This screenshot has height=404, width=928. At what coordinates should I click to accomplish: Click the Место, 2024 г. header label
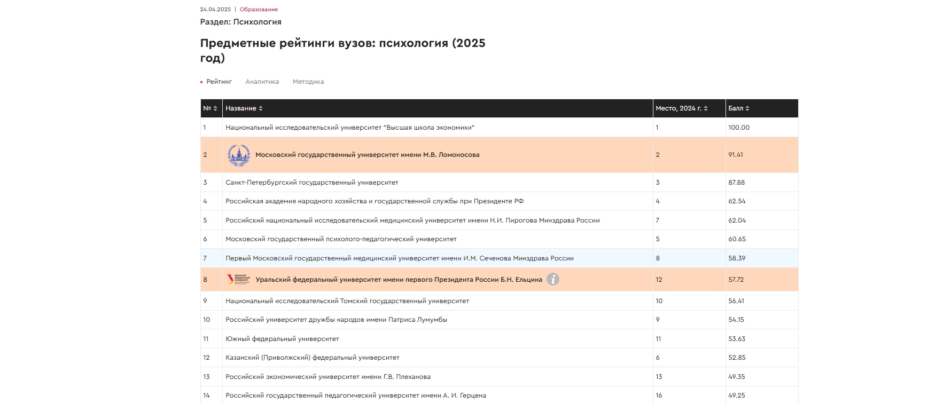coord(679,108)
